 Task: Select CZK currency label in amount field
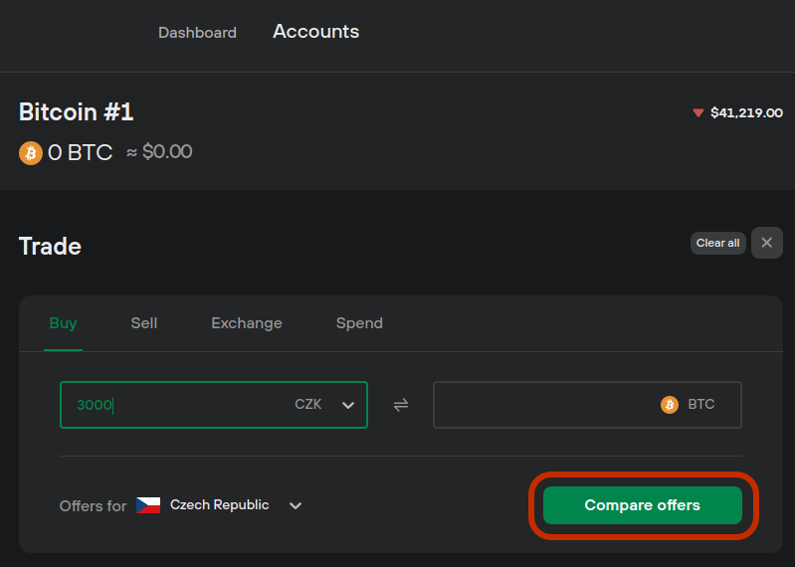pos(307,404)
